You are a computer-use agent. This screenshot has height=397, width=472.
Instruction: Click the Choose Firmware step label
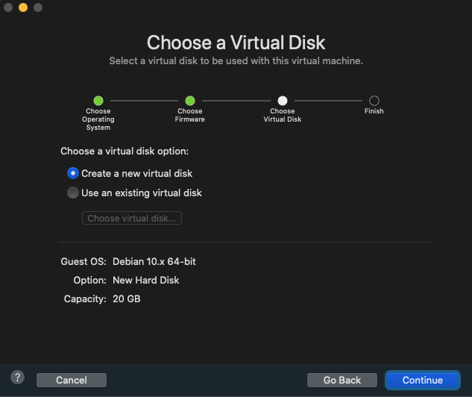coord(190,116)
